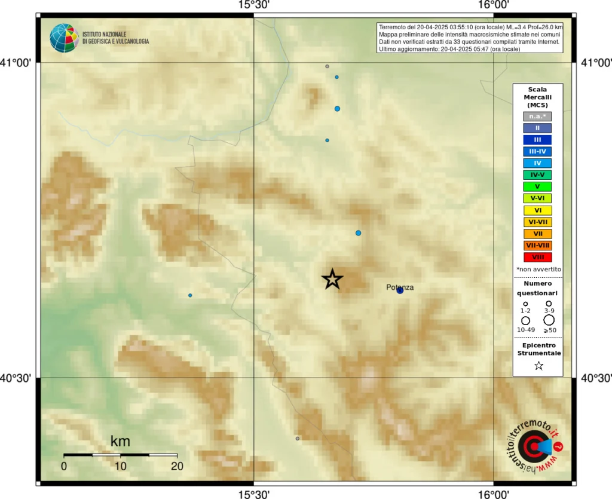This screenshot has height=499, width=612.
Task: Select the ≥50 questionnaire size circle
Action: click(x=549, y=320)
